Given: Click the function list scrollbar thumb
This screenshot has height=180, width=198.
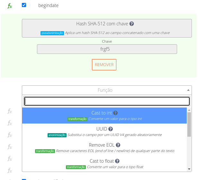Looking at the screenshot, I should point(189,124).
